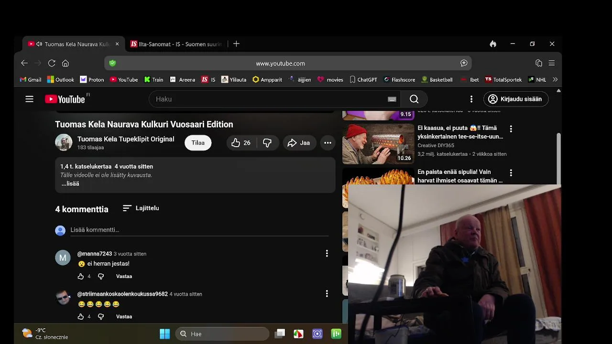
Task: Reload the YouTube page
Action: (52, 63)
